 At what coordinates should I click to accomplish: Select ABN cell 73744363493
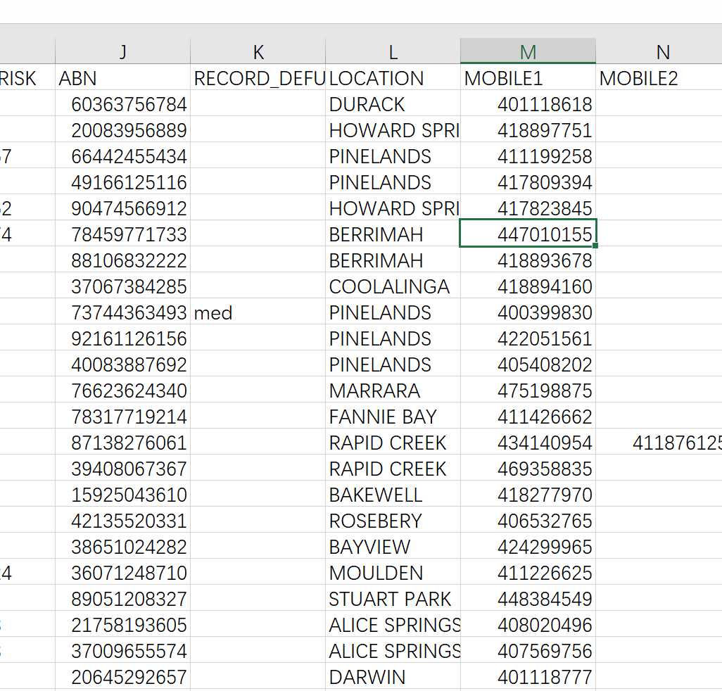tap(122, 312)
